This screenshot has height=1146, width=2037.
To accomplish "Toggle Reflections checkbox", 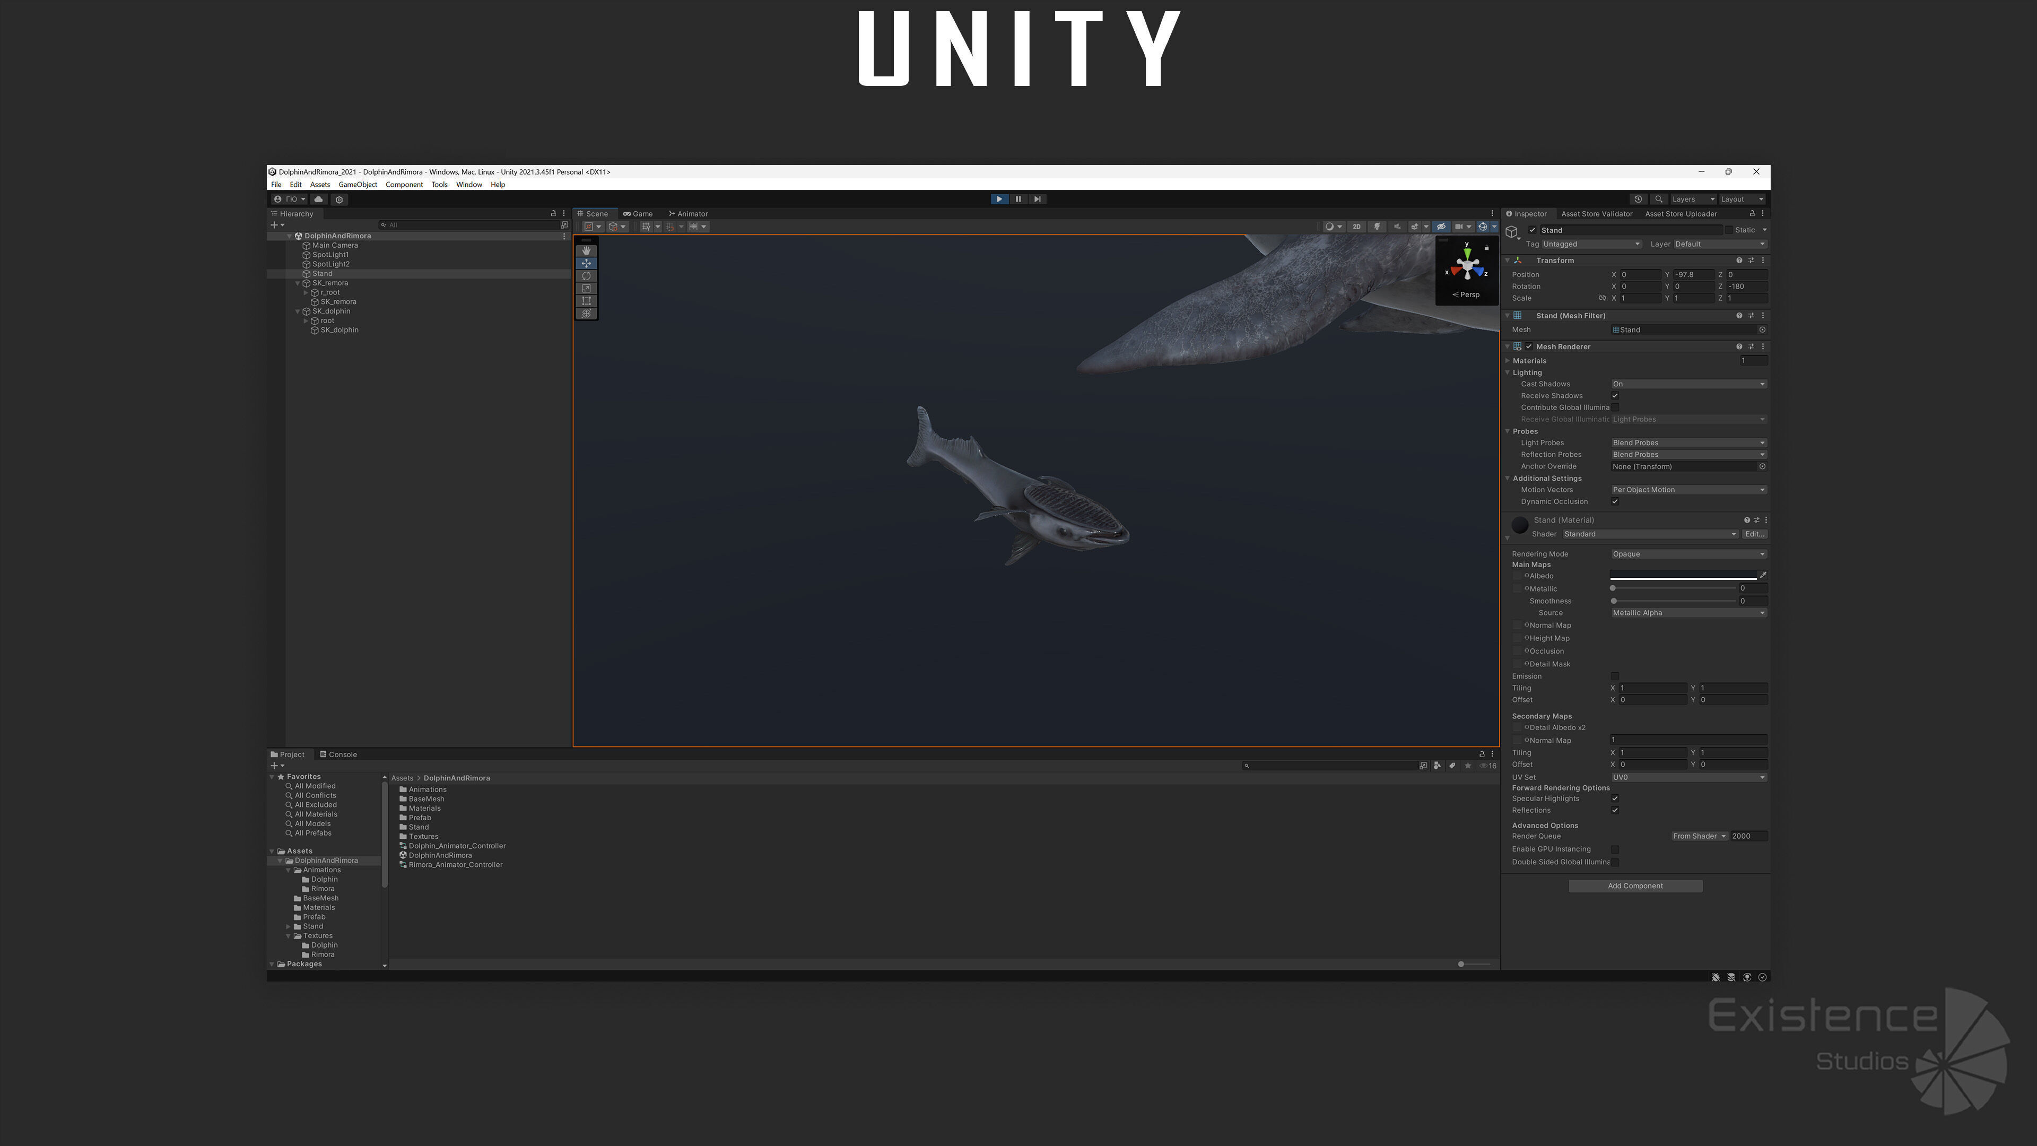I will point(1615,811).
